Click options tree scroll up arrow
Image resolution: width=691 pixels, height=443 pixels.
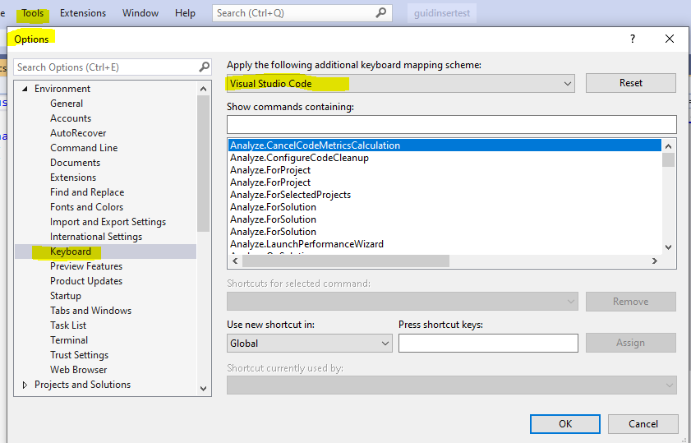tap(203, 89)
